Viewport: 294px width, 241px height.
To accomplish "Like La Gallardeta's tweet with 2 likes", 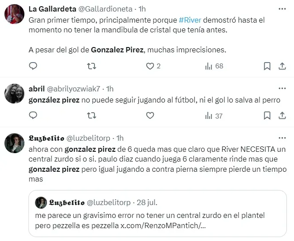I will [150, 66].
